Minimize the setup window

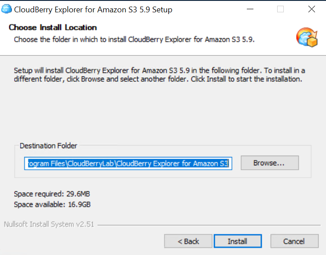(249, 9)
